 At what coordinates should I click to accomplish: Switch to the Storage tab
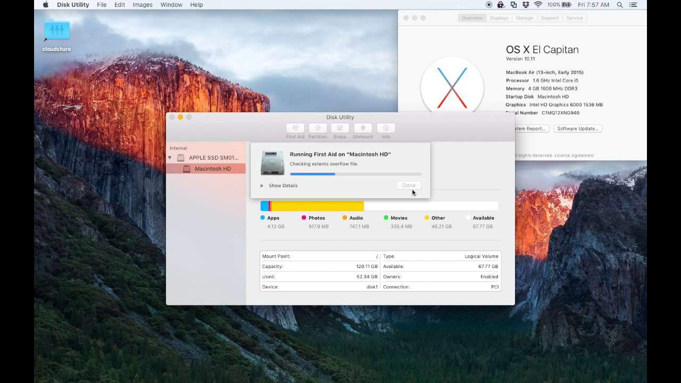coord(524,18)
